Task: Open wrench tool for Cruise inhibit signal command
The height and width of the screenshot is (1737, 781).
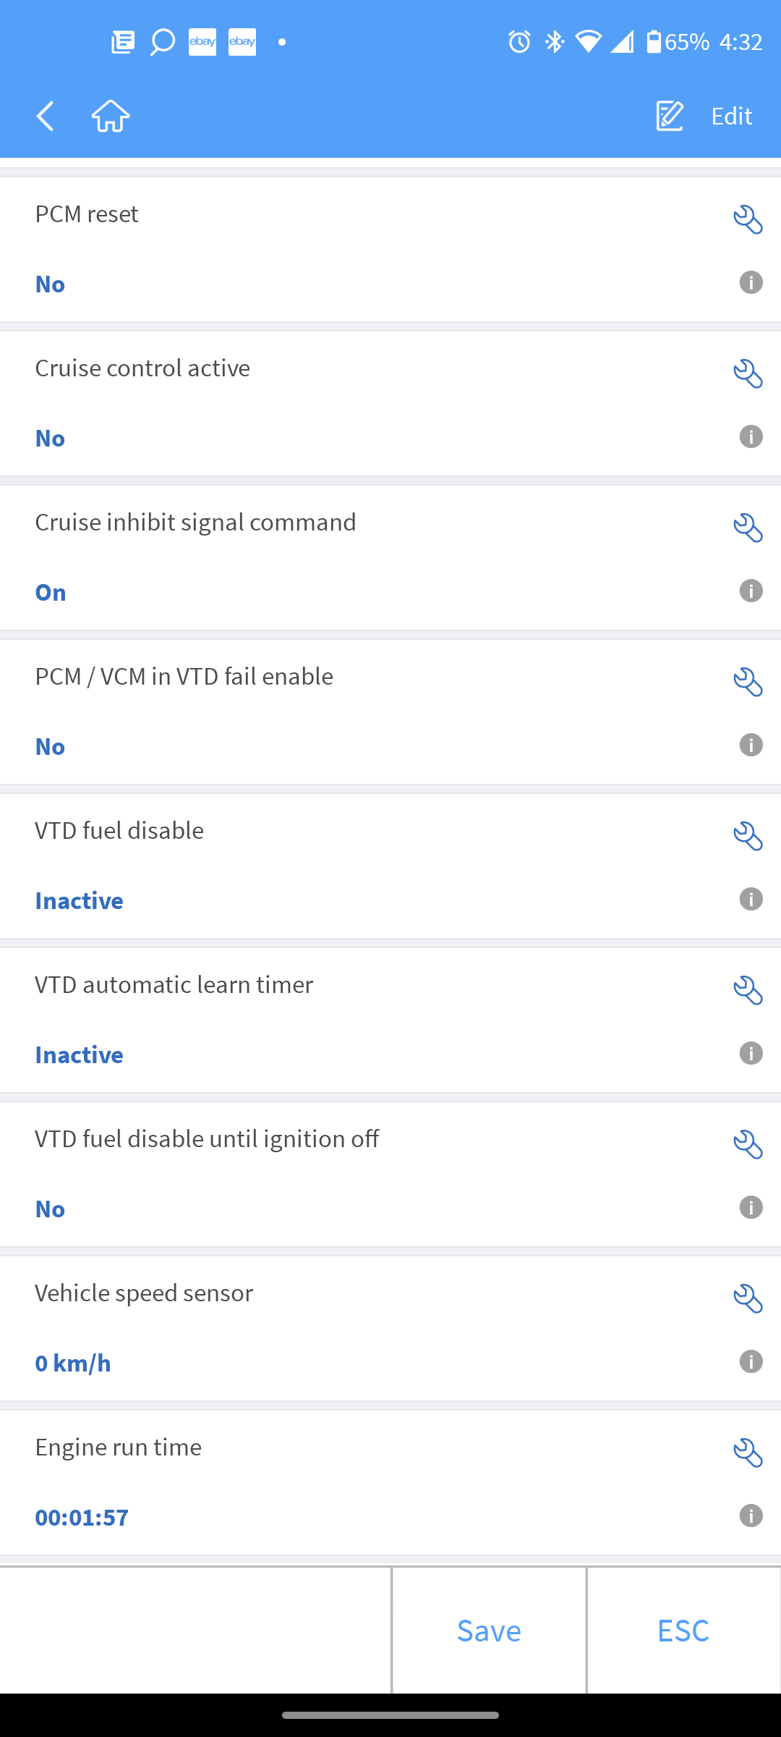Action: (748, 528)
